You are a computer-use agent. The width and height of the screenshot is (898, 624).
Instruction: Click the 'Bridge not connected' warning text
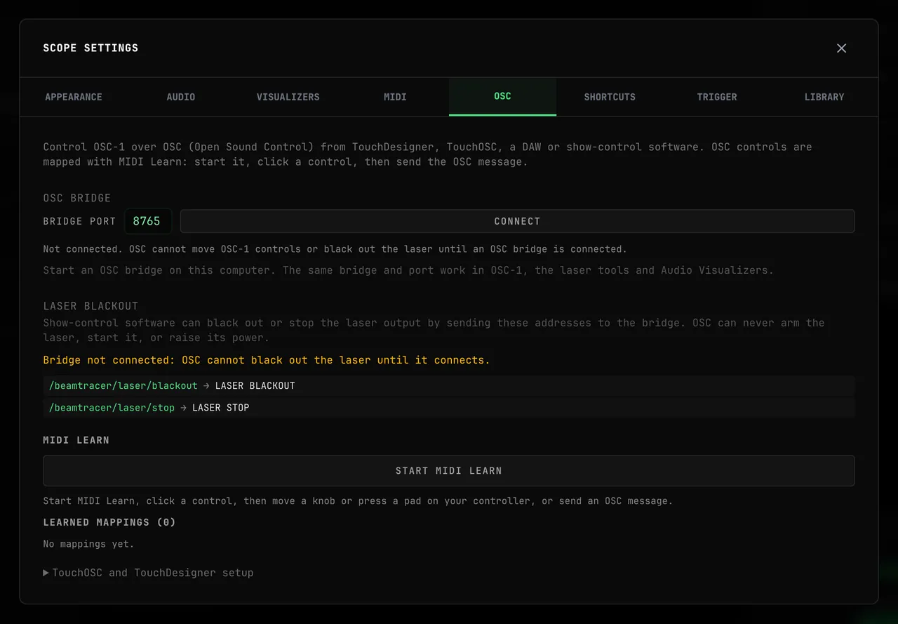click(267, 360)
